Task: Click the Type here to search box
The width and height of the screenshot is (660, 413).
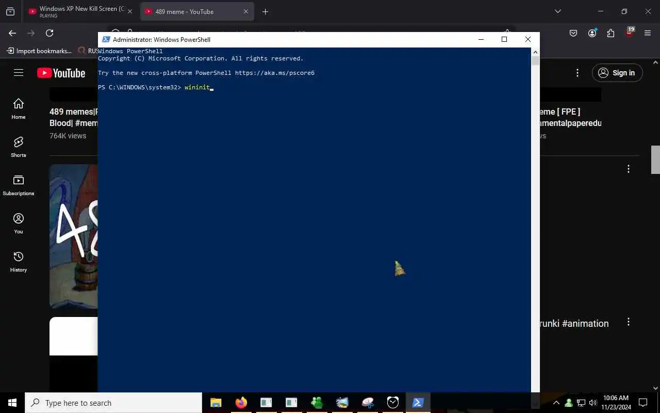Action: pos(113,403)
